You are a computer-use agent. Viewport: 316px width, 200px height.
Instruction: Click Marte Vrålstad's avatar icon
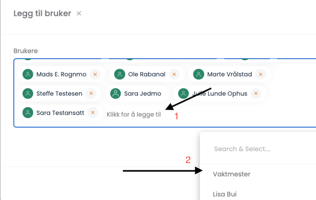click(199, 74)
